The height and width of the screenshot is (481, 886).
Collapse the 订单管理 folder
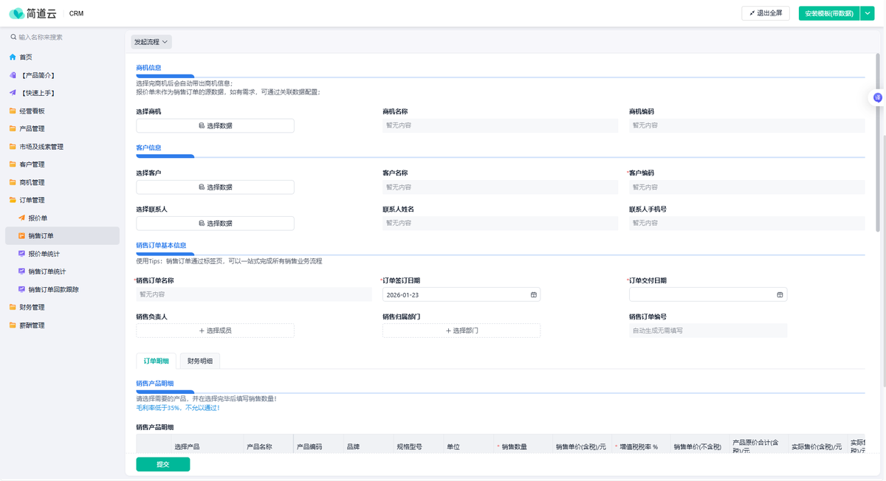32,200
